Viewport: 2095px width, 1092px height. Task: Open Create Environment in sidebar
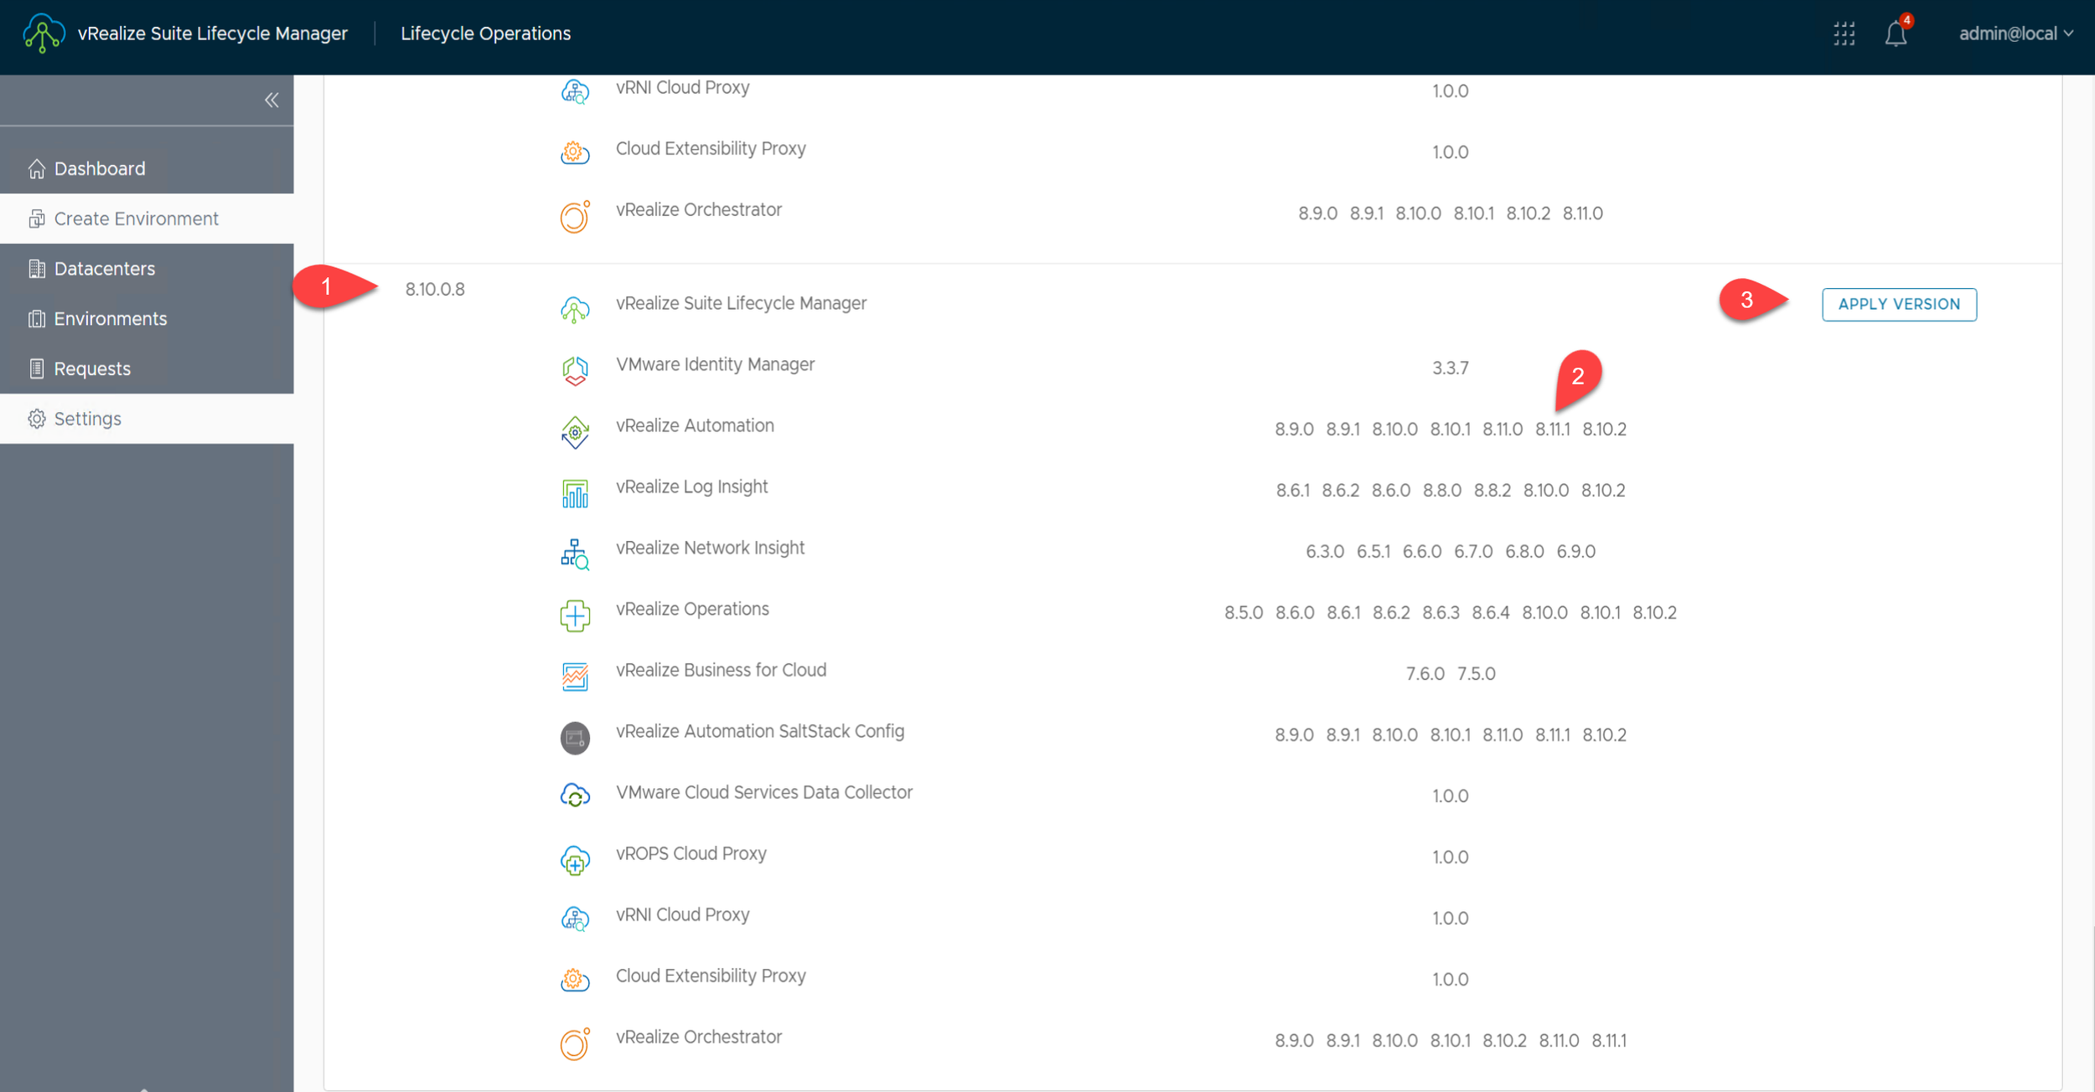[136, 219]
